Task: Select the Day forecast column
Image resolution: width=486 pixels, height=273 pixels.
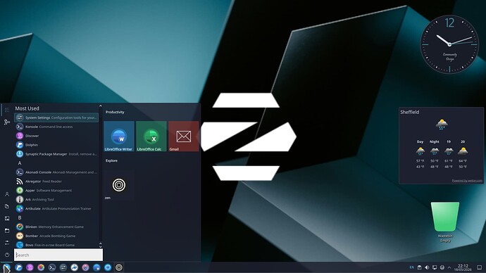Action: (420, 154)
